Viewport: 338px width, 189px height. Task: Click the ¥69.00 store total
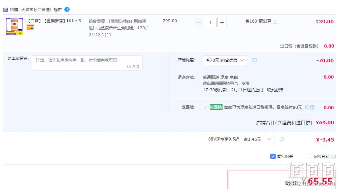325,123
